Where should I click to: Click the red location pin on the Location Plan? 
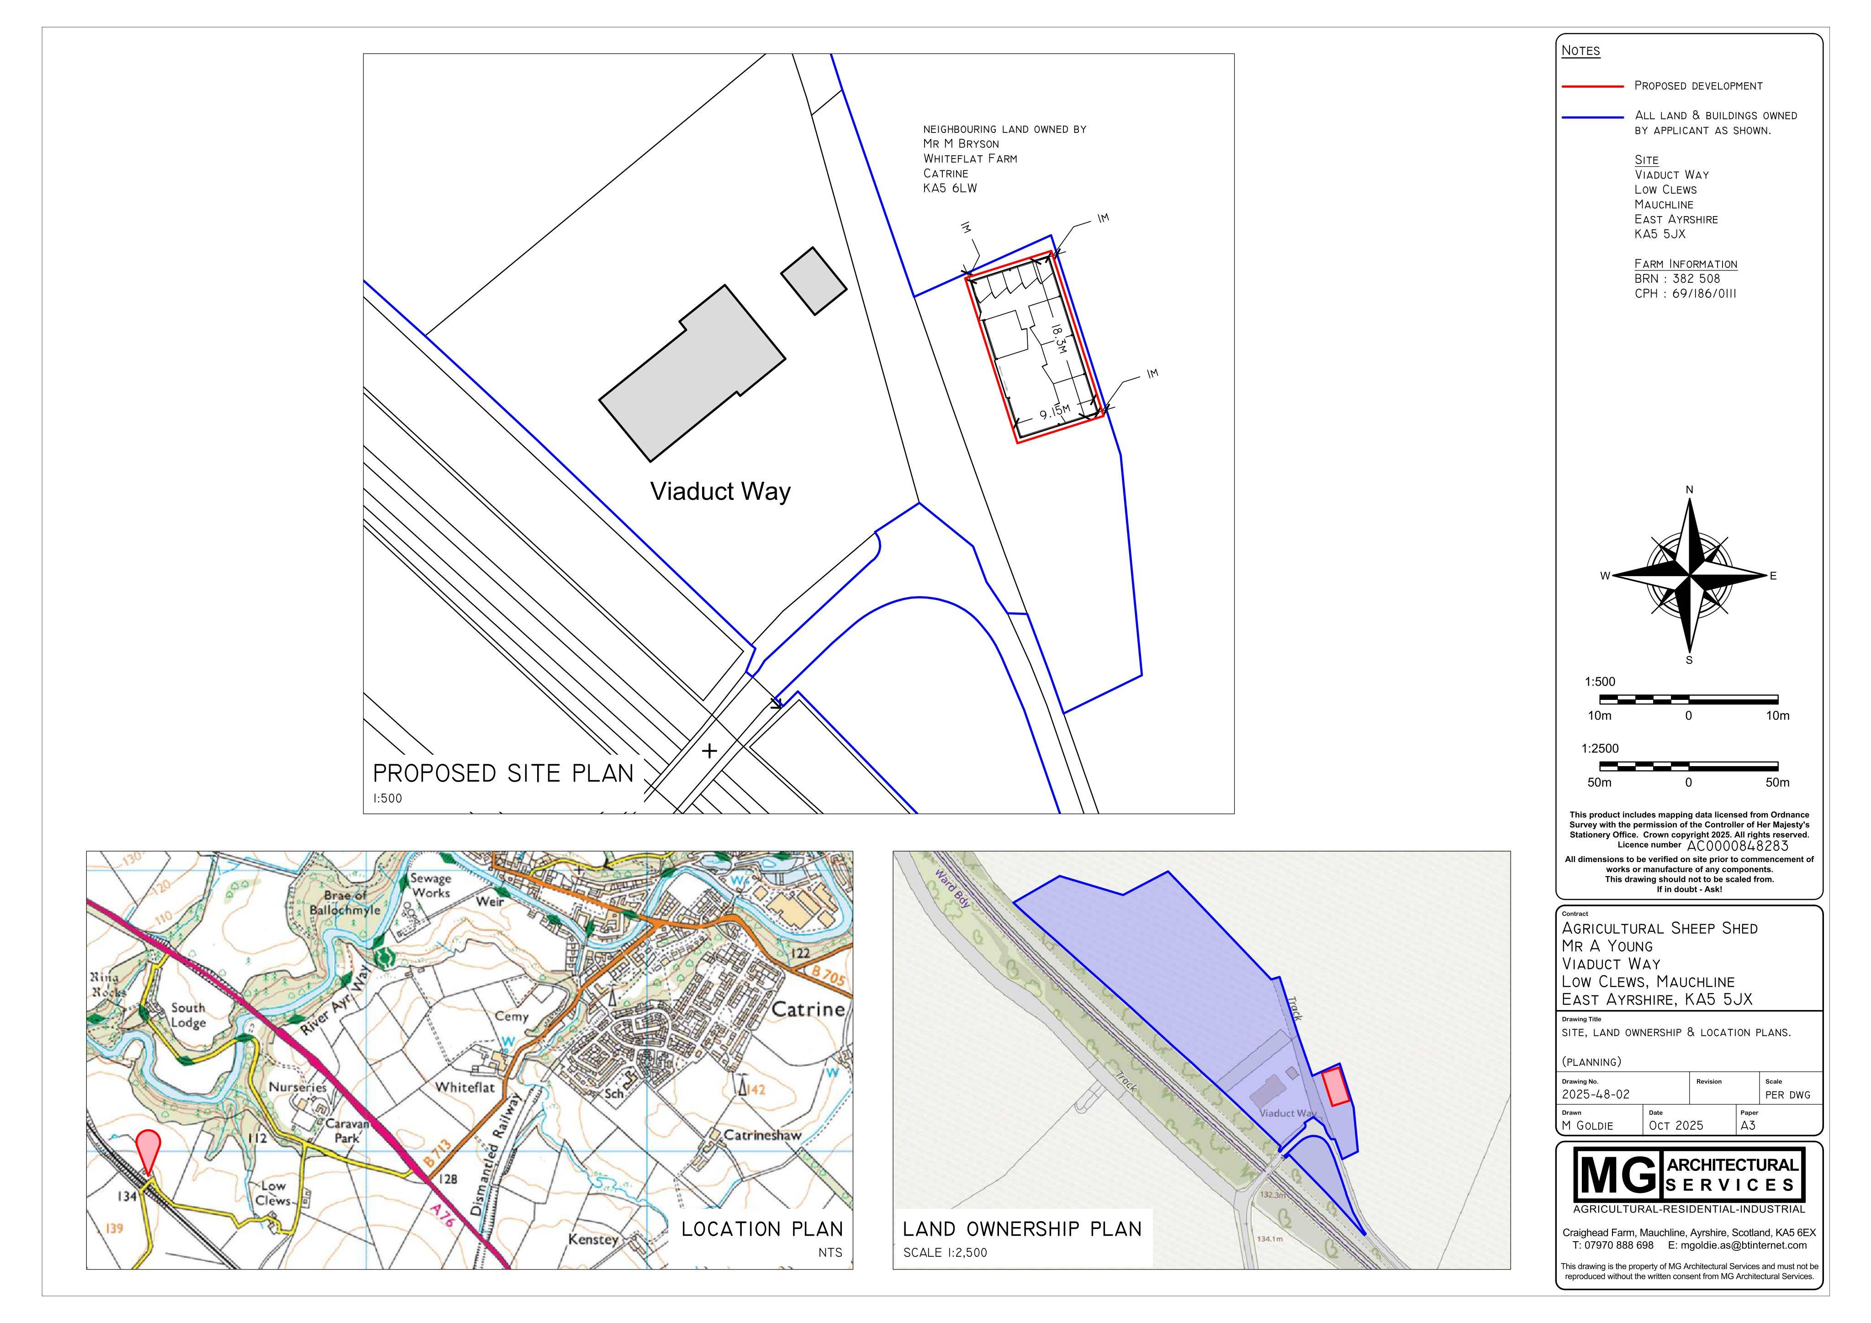(x=148, y=1153)
